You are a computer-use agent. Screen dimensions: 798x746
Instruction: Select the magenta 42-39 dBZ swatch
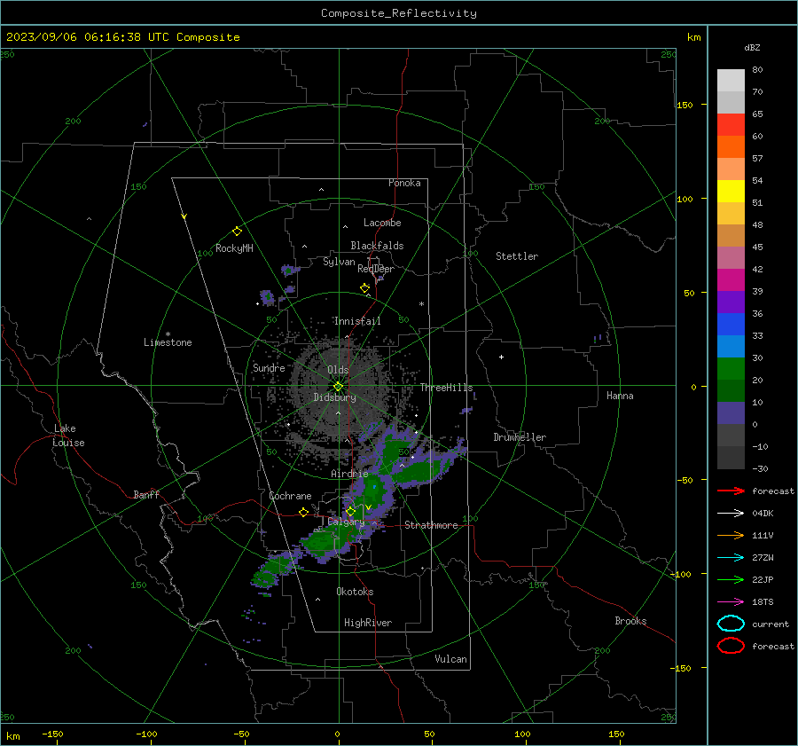[731, 280]
